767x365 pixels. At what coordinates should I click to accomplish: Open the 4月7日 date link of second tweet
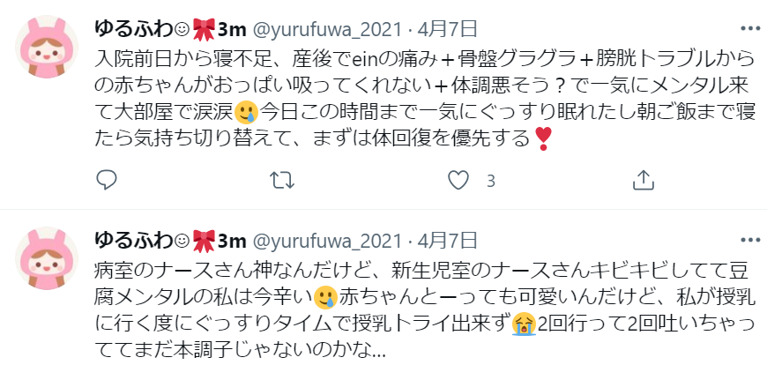coord(447,241)
